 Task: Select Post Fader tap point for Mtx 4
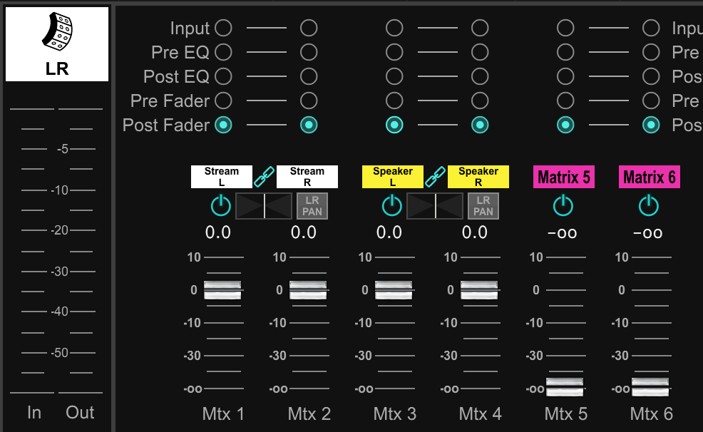click(480, 125)
